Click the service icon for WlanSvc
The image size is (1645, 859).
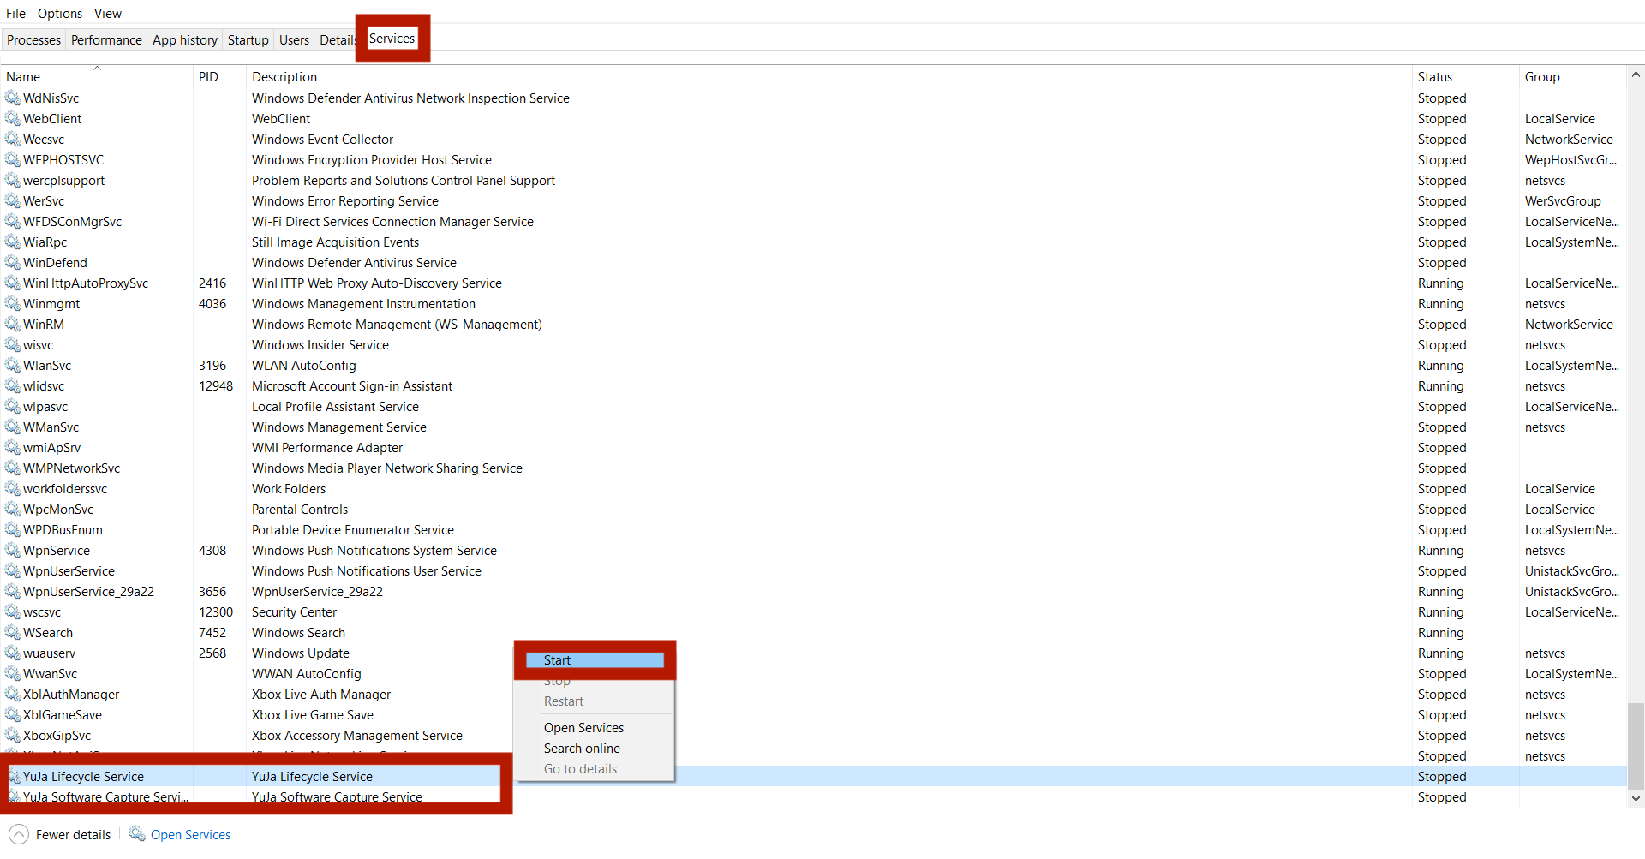coord(13,365)
